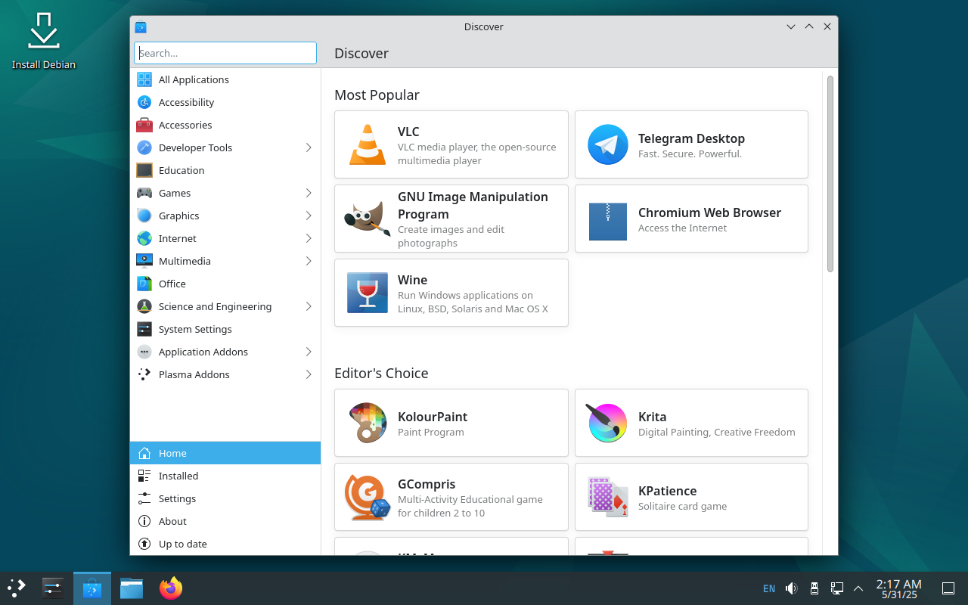
Task: Expand the Games category arrow
Action: [309, 193]
